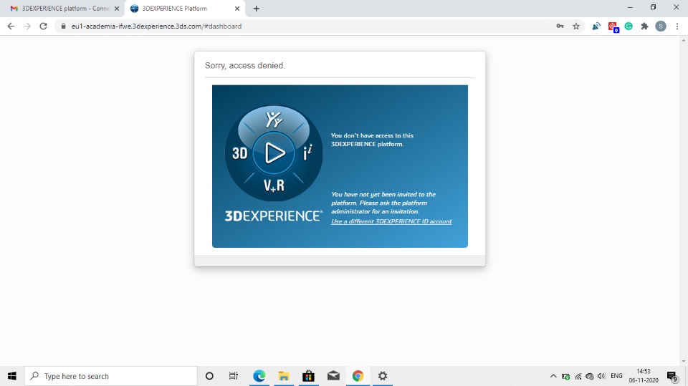Image resolution: width=688 pixels, height=386 pixels.
Task: Open the red extension with badge
Action: coord(613,26)
